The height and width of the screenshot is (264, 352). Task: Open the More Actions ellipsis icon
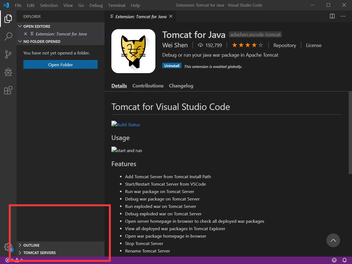pyautogui.click(x=343, y=16)
